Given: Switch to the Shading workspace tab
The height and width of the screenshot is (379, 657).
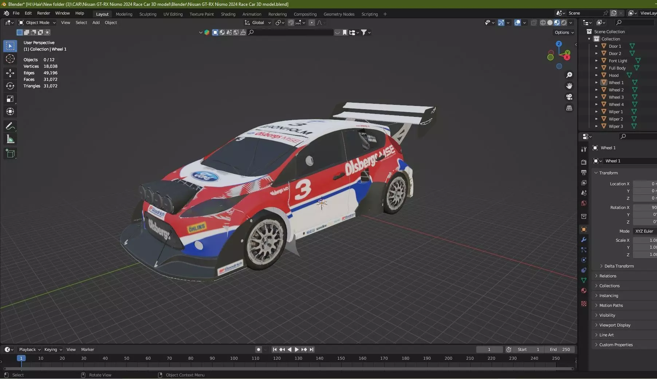Looking at the screenshot, I should click(228, 14).
